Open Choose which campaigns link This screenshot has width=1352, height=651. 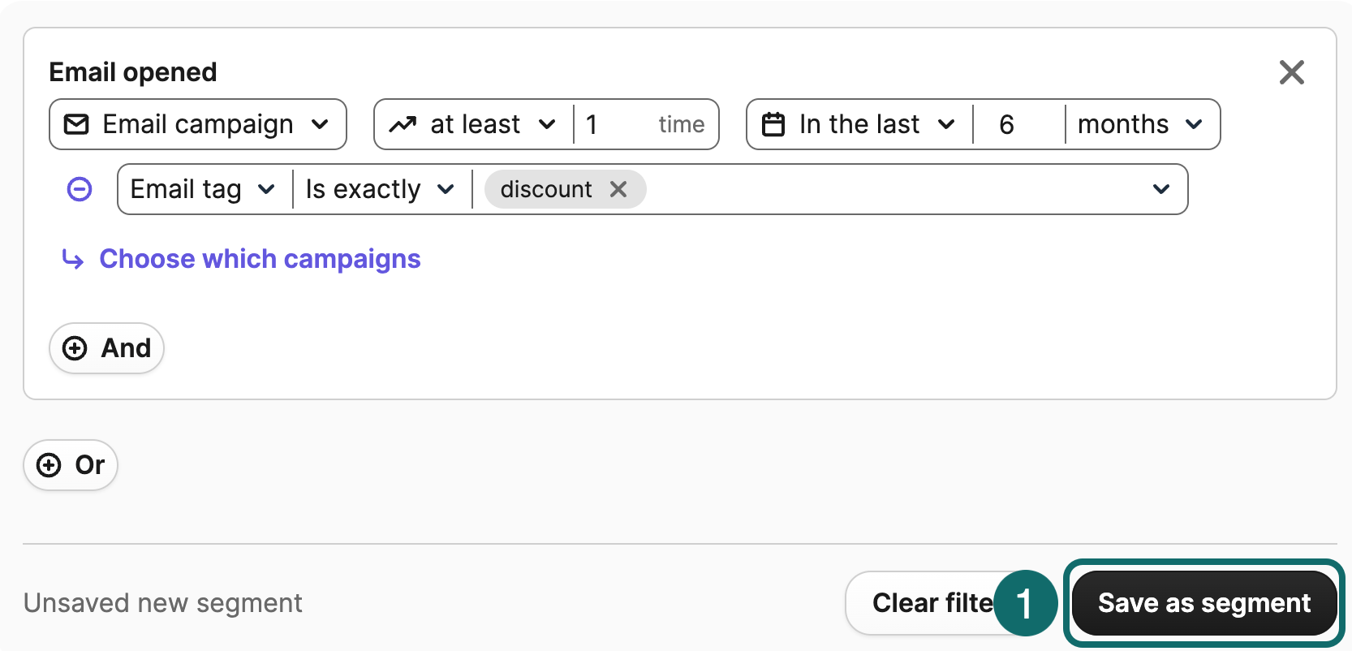(x=260, y=259)
